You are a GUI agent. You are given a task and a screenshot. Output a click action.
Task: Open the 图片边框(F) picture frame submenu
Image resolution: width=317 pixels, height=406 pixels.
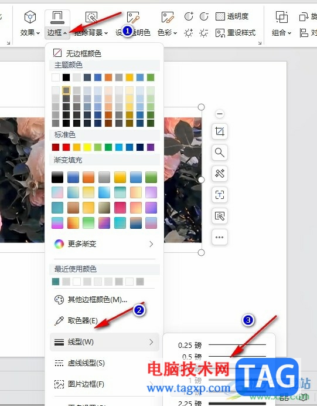pos(104,384)
